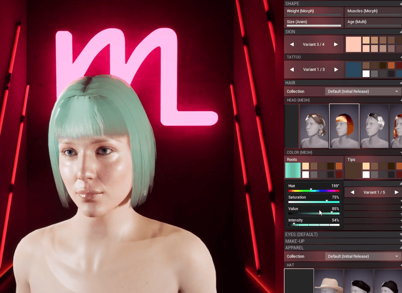
Task: Adjust the Value slider
Action: click(x=314, y=213)
